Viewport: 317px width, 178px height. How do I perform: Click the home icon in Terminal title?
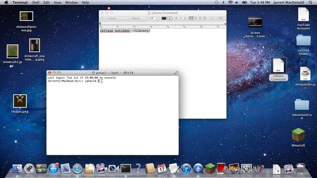(93, 73)
